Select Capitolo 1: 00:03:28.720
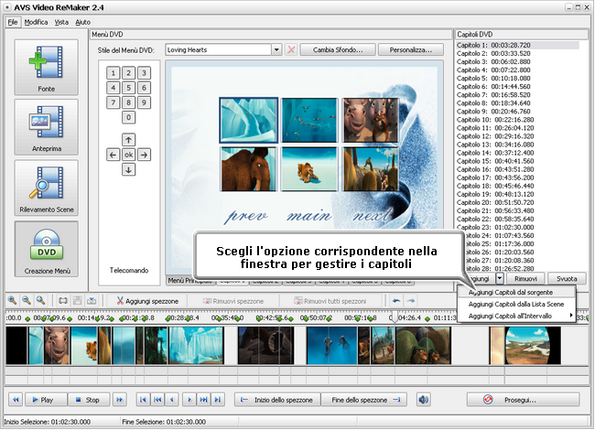 click(517, 45)
